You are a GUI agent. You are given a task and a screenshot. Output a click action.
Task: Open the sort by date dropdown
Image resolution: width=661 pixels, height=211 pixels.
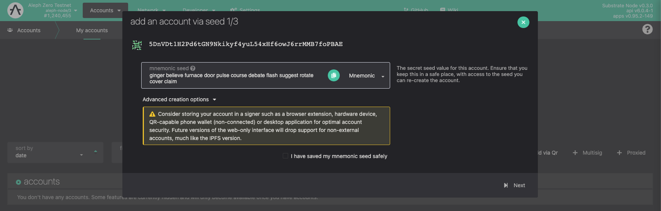[55, 152]
